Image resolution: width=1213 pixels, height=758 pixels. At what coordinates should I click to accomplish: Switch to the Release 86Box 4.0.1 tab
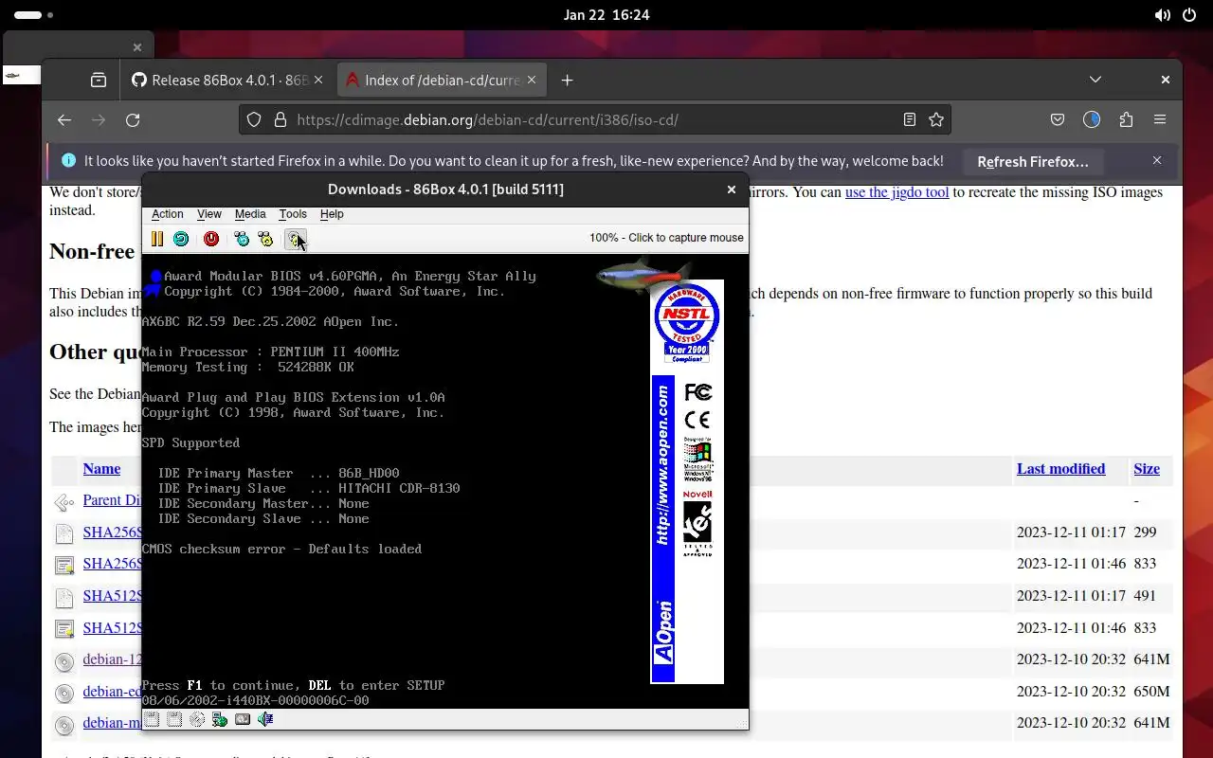coord(227,81)
